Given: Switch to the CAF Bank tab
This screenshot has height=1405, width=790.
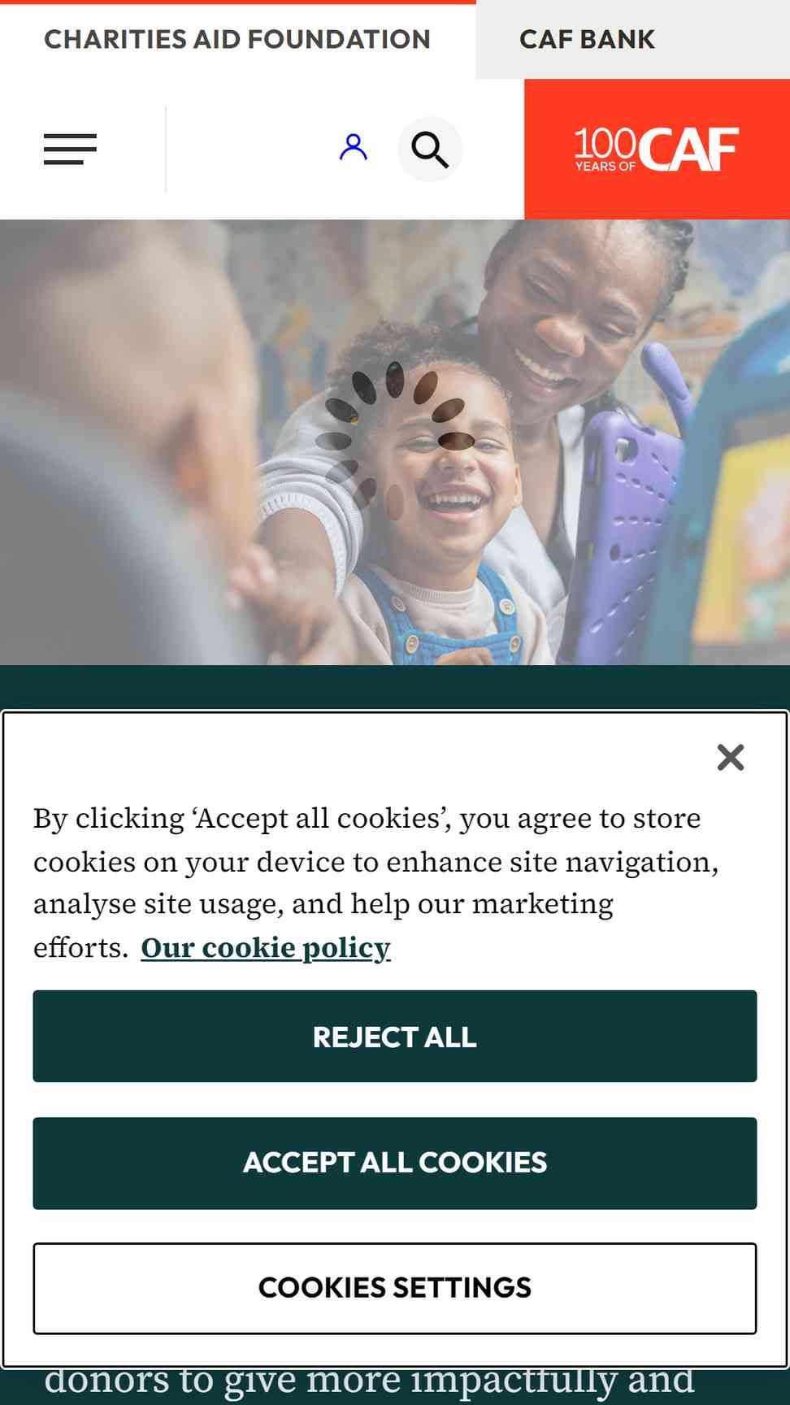Looking at the screenshot, I should 587,39.
